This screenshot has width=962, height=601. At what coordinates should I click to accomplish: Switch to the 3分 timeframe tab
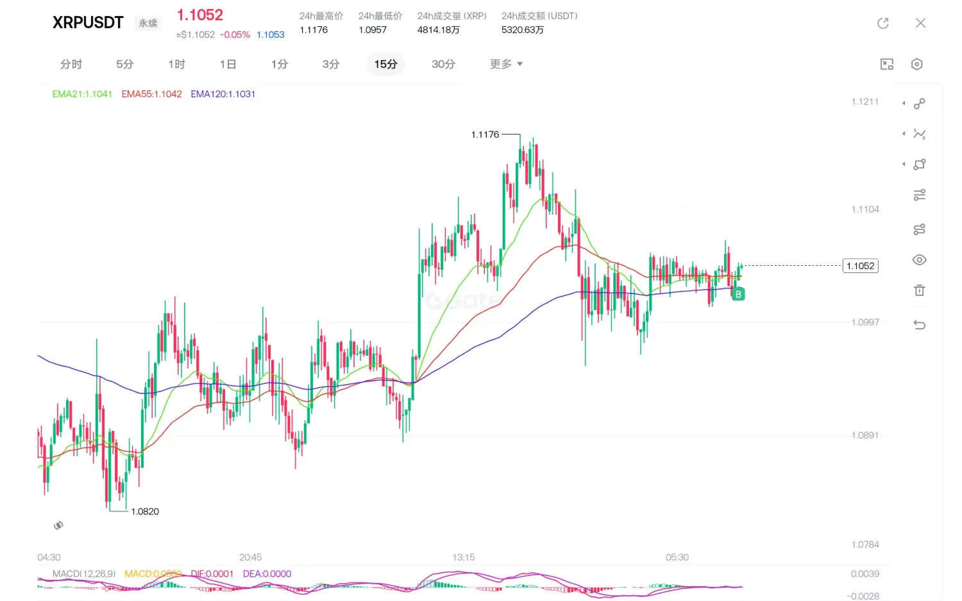pyautogui.click(x=331, y=64)
